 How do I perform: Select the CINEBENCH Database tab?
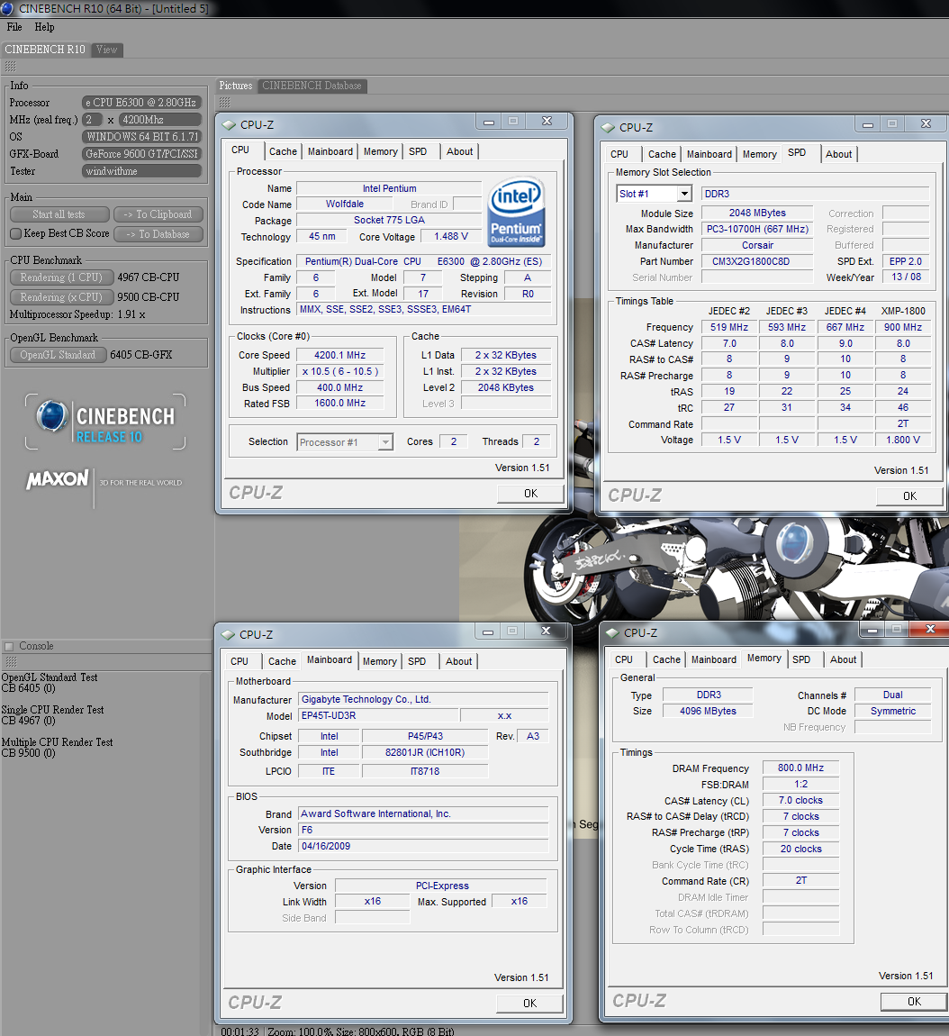(x=312, y=86)
